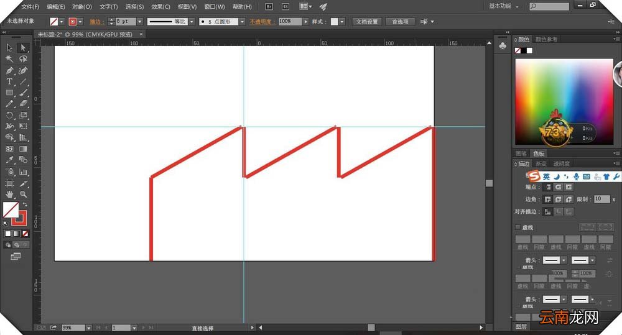This screenshot has height=335, width=622.
Task: Open the zoom level 99% dropdown
Action: (88, 328)
